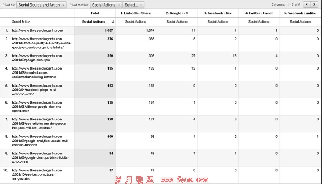Select the twitter : tweet column header
Image resolution: width=322 pixels, height=184 pixels.
[x=259, y=13]
